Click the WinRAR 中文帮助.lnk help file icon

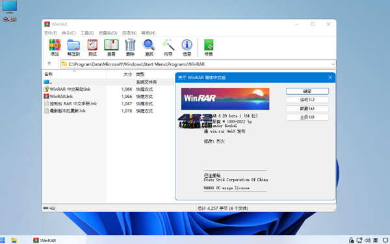pyautogui.click(x=46, y=89)
